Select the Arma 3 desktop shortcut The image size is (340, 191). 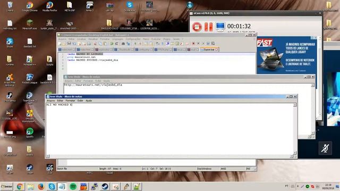90,6
